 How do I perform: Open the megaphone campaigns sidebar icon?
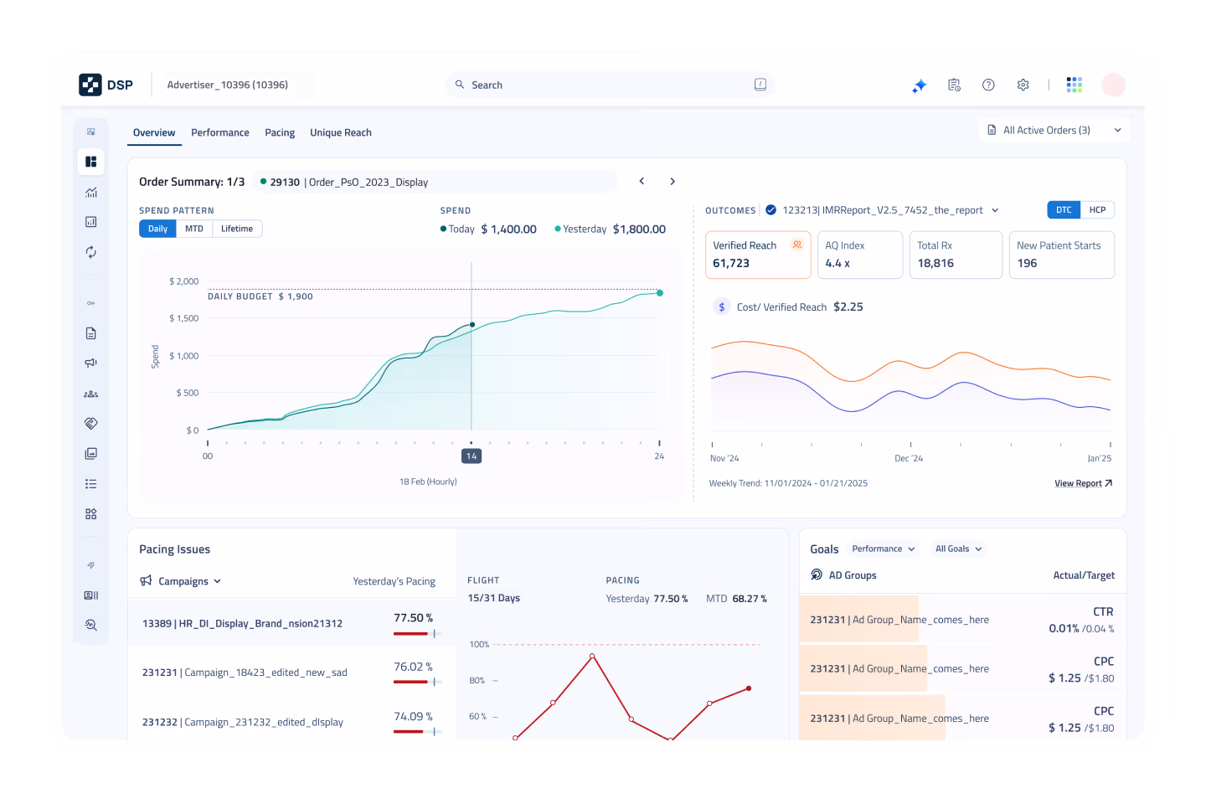pyautogui.click(x=90, y=363)
